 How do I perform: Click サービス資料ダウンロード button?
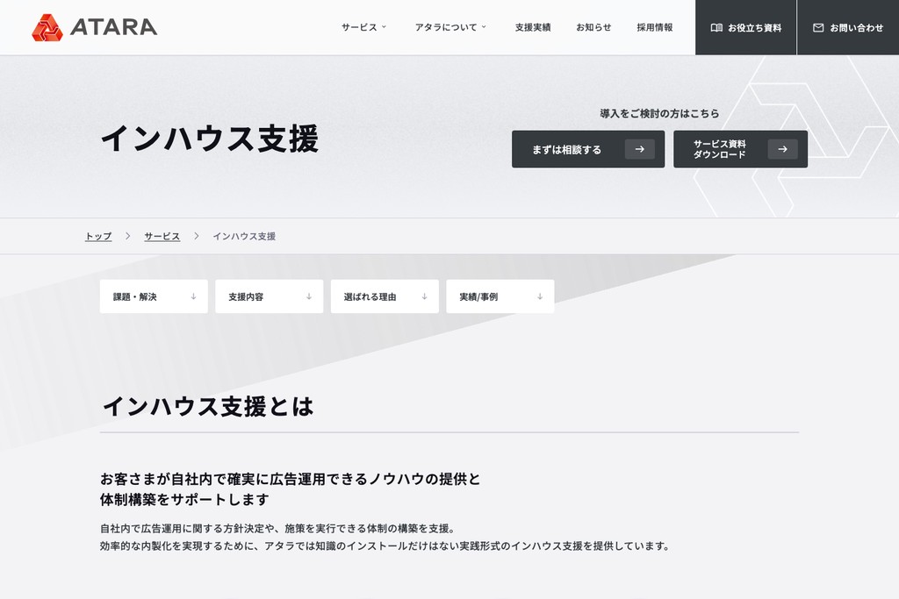click(x=740, y=149)
